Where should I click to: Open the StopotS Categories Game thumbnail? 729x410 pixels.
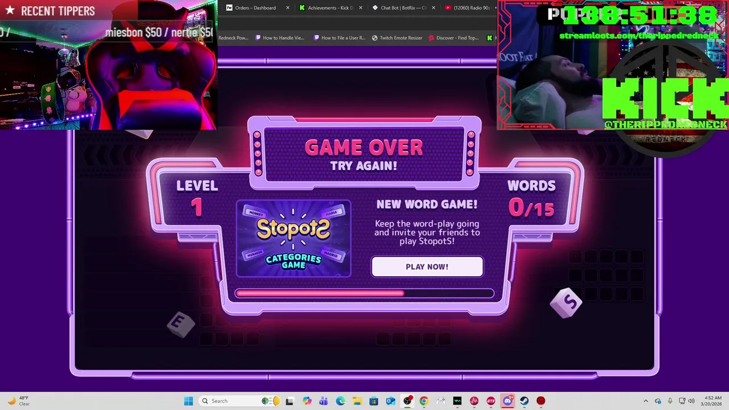tap(293, 239)
